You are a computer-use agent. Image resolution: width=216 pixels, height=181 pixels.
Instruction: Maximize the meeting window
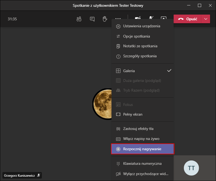point(200,5)
